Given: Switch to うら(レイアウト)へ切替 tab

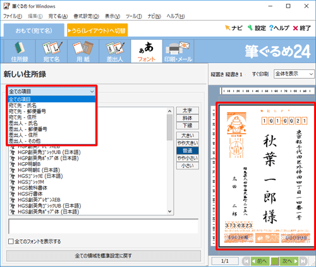Looking at the screenshot, I should 97,30.
